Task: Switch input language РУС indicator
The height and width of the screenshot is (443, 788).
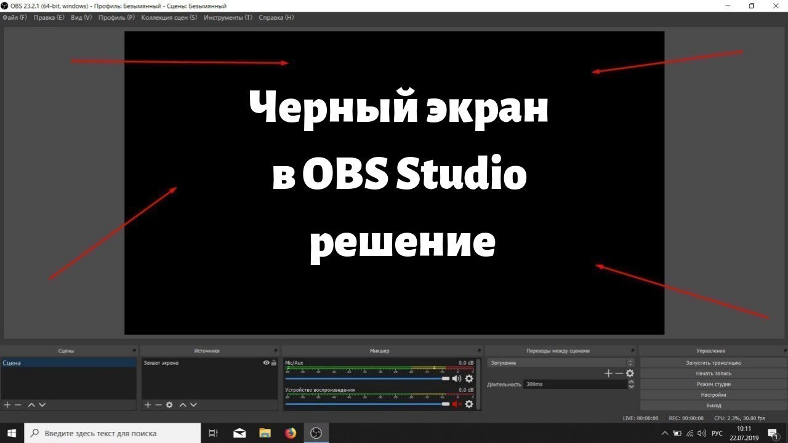Action: (717, 433)
